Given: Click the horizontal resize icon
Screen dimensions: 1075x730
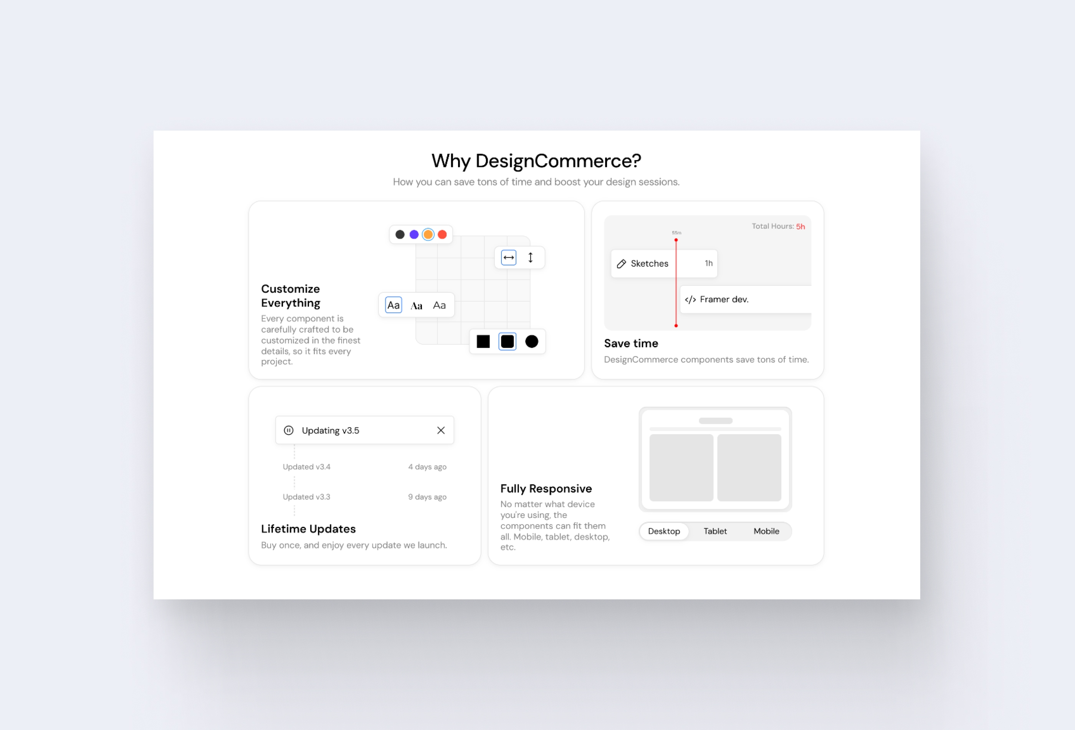Looking at the screenshot, I should point(509,257).
